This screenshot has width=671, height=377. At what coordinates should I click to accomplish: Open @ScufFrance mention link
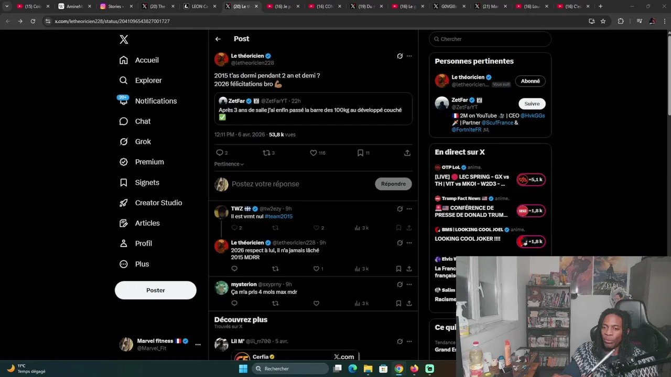pyautogui.click(x=497, y=123)
